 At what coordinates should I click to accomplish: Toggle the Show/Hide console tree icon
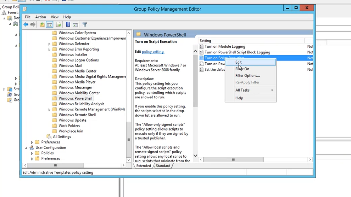[x=50, y=24]
